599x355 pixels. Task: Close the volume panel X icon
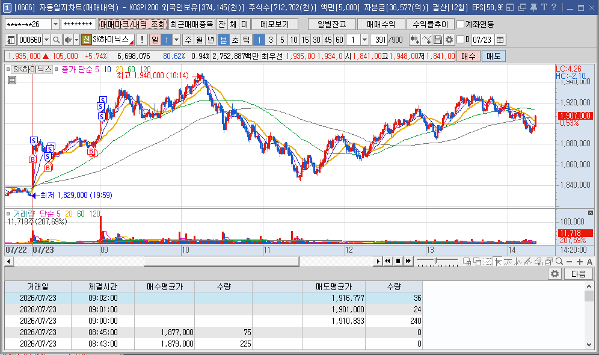pos(591,212)
